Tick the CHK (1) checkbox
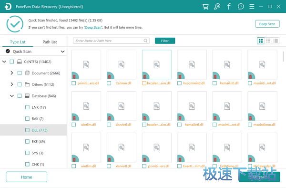Image resolution: width=286 pixels, height=188 pixels. pos(27,164)
